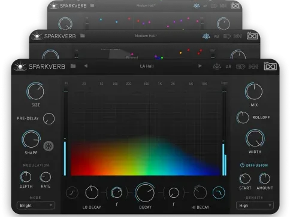The width and height of the screenshot is (290, 217).
Task: Toggle the freeze snowflake button
Action: (x=49, y=146)
